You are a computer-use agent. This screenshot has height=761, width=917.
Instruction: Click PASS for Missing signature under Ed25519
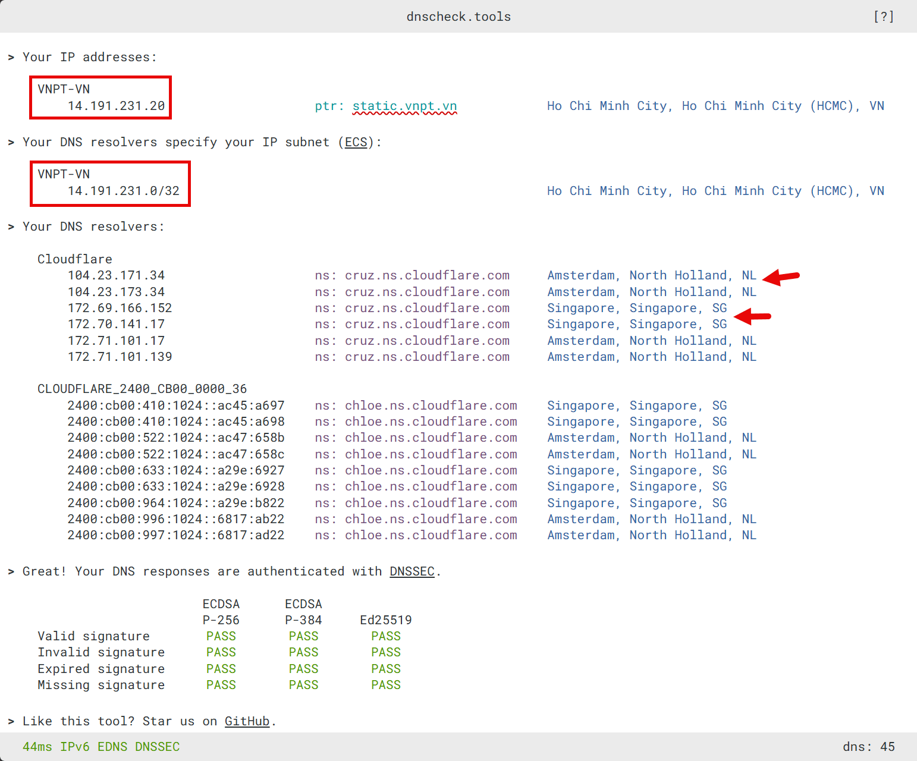pos(385,685)
